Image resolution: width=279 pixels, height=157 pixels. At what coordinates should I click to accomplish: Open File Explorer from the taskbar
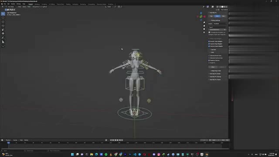pyautogui.click(x=92, y=154)
